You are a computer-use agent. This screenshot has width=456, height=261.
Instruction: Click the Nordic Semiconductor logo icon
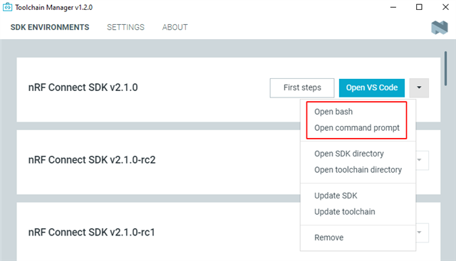pyautogui.click(x=440, y=28)
